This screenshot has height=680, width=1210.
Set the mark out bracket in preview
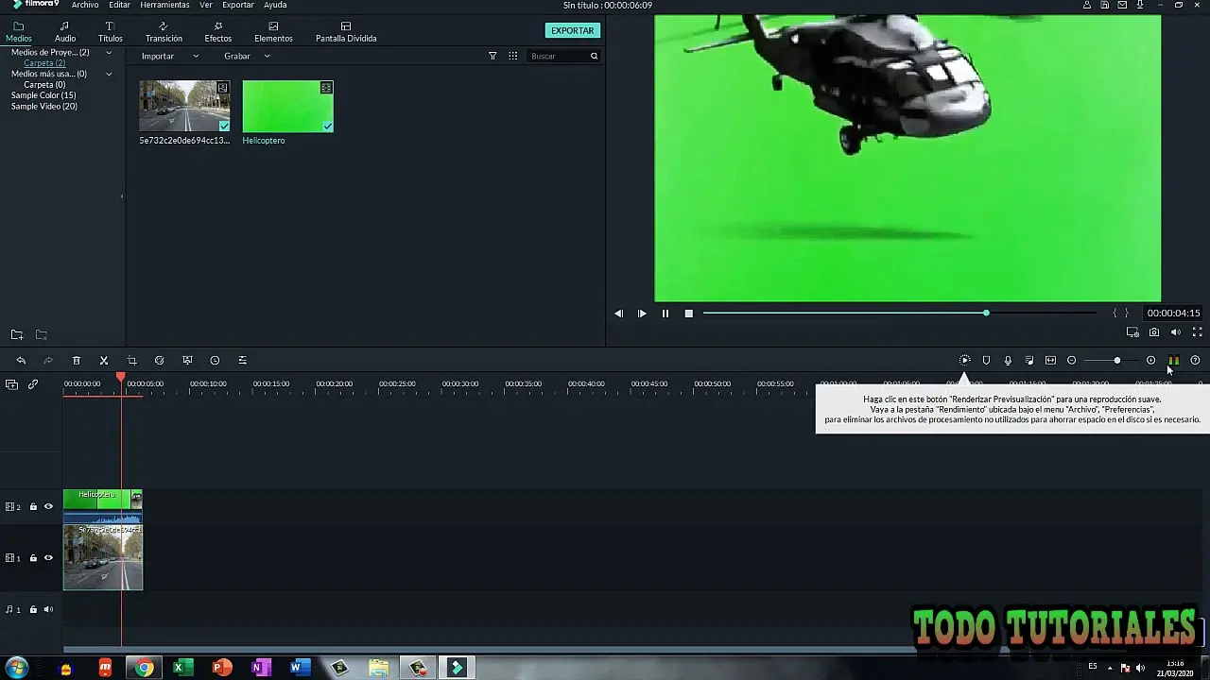tap(1126, 314)
